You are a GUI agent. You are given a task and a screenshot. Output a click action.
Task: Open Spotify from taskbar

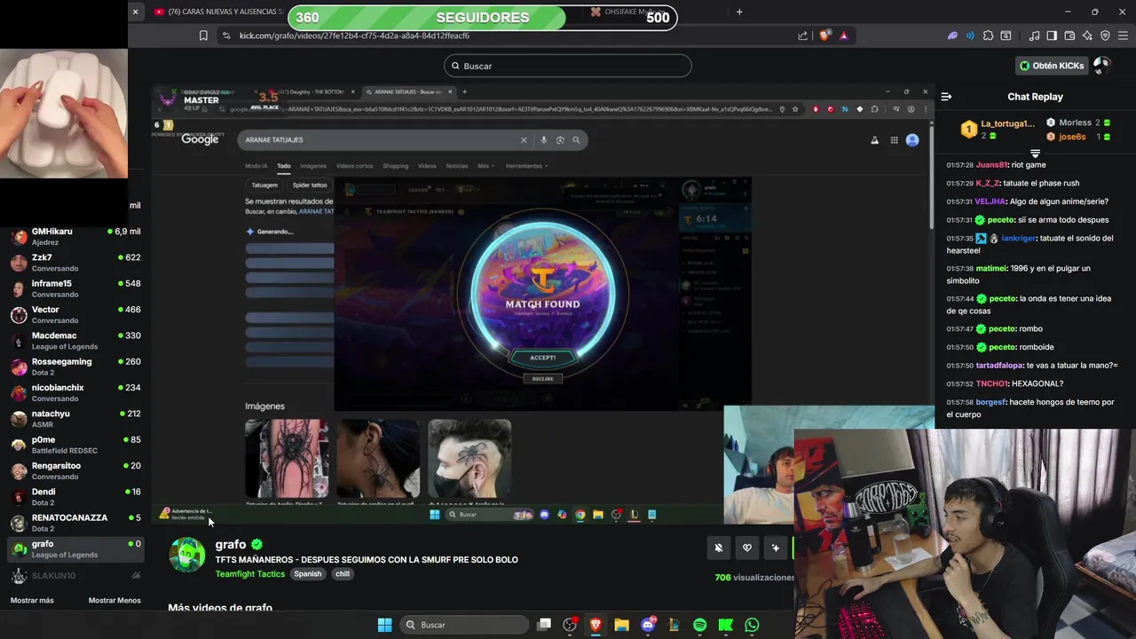pos(699,625)
